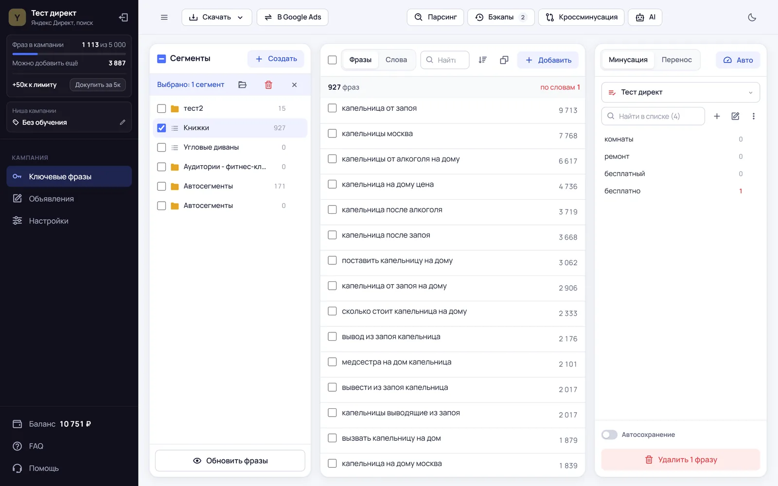Screen dimensions: 778x486
Task: Click the Найти в списке search field
Action: coord(653,116)
